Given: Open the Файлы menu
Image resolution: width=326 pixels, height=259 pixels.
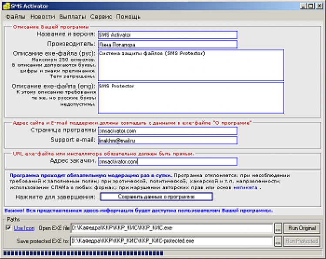Looking at the screenshot, I should pos(15,17).
